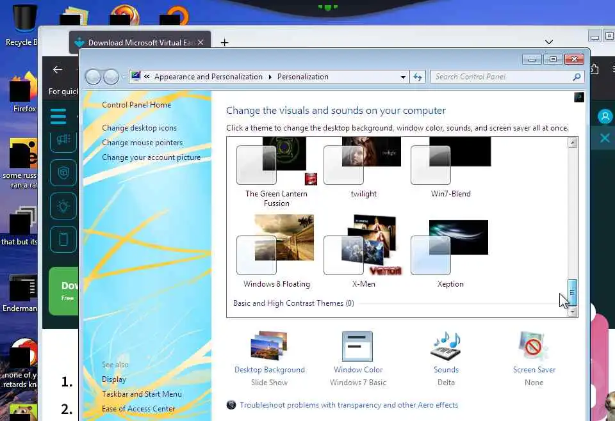
Task: Open the Sounds settings icon
Action: pos(447,346)
